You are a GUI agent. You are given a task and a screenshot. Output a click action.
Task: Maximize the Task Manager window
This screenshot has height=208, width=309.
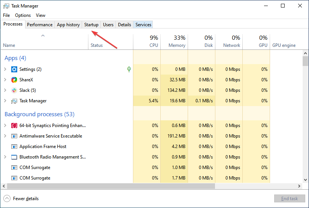(x=283, y=6)
